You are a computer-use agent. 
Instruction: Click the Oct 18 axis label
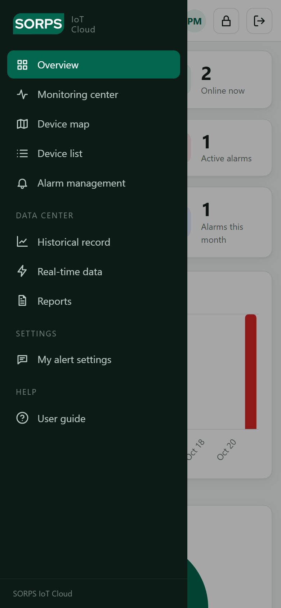196,450
